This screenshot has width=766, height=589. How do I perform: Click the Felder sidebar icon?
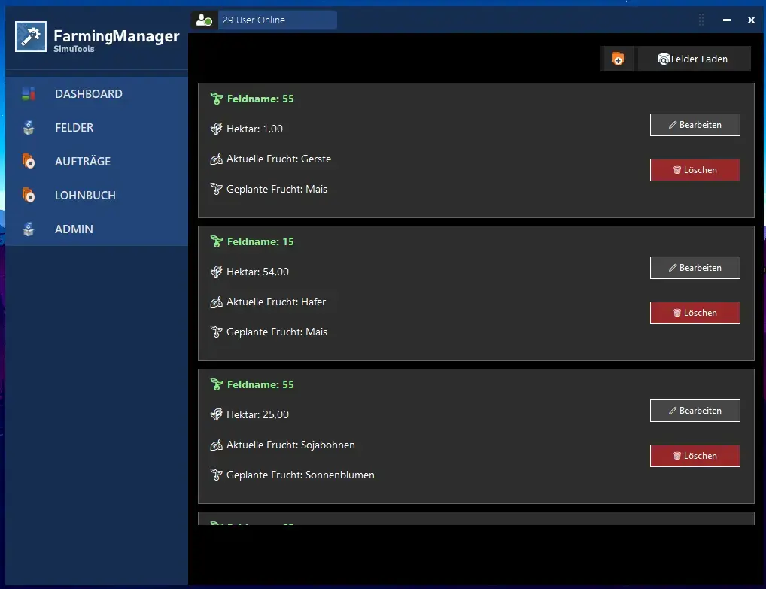tap(29, 128)
